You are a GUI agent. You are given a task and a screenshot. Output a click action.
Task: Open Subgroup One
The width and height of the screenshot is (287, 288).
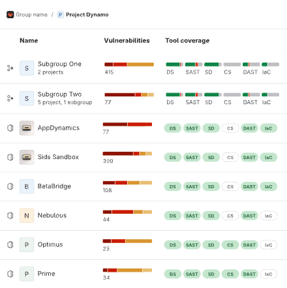click(59, 64)
